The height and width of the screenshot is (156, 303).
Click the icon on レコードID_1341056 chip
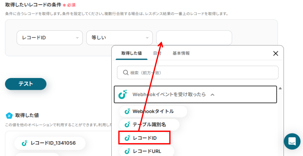pos(24,143)
